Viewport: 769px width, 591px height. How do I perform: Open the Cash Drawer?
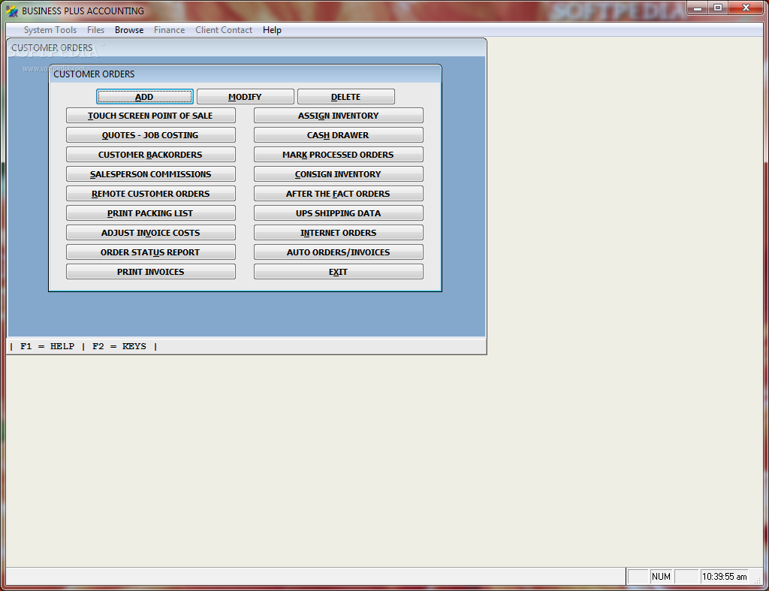coord(339,135)
